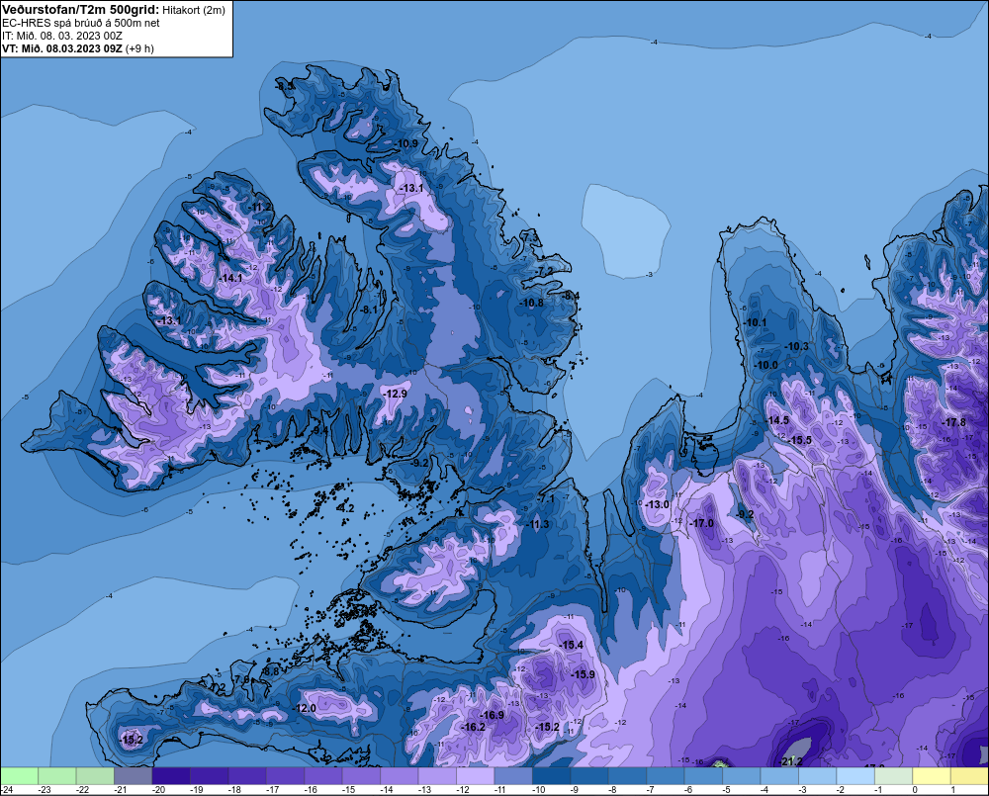
Task: Select the line 'EC-HRES spá brúuð á 500m net'
Action: pyautogui.click(x=81, y=23)
